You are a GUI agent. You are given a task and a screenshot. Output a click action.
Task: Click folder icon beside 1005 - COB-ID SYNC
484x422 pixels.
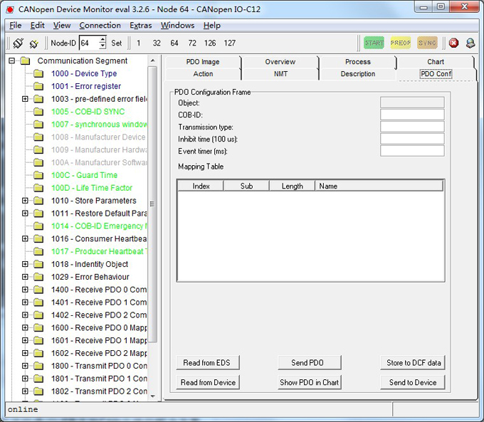coord(38,112)
